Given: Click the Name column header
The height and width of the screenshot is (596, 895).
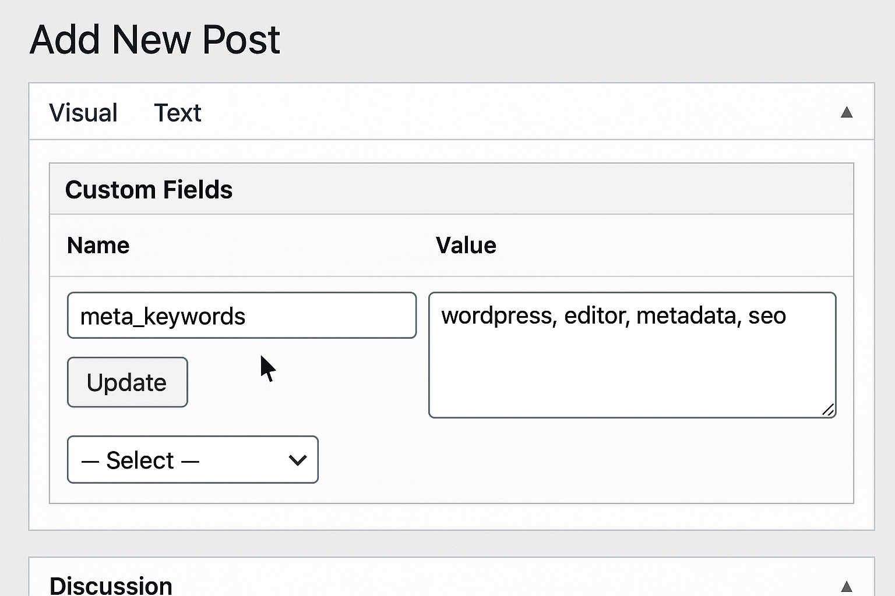Looking at the screenshot, I should [x=98, y=246].
